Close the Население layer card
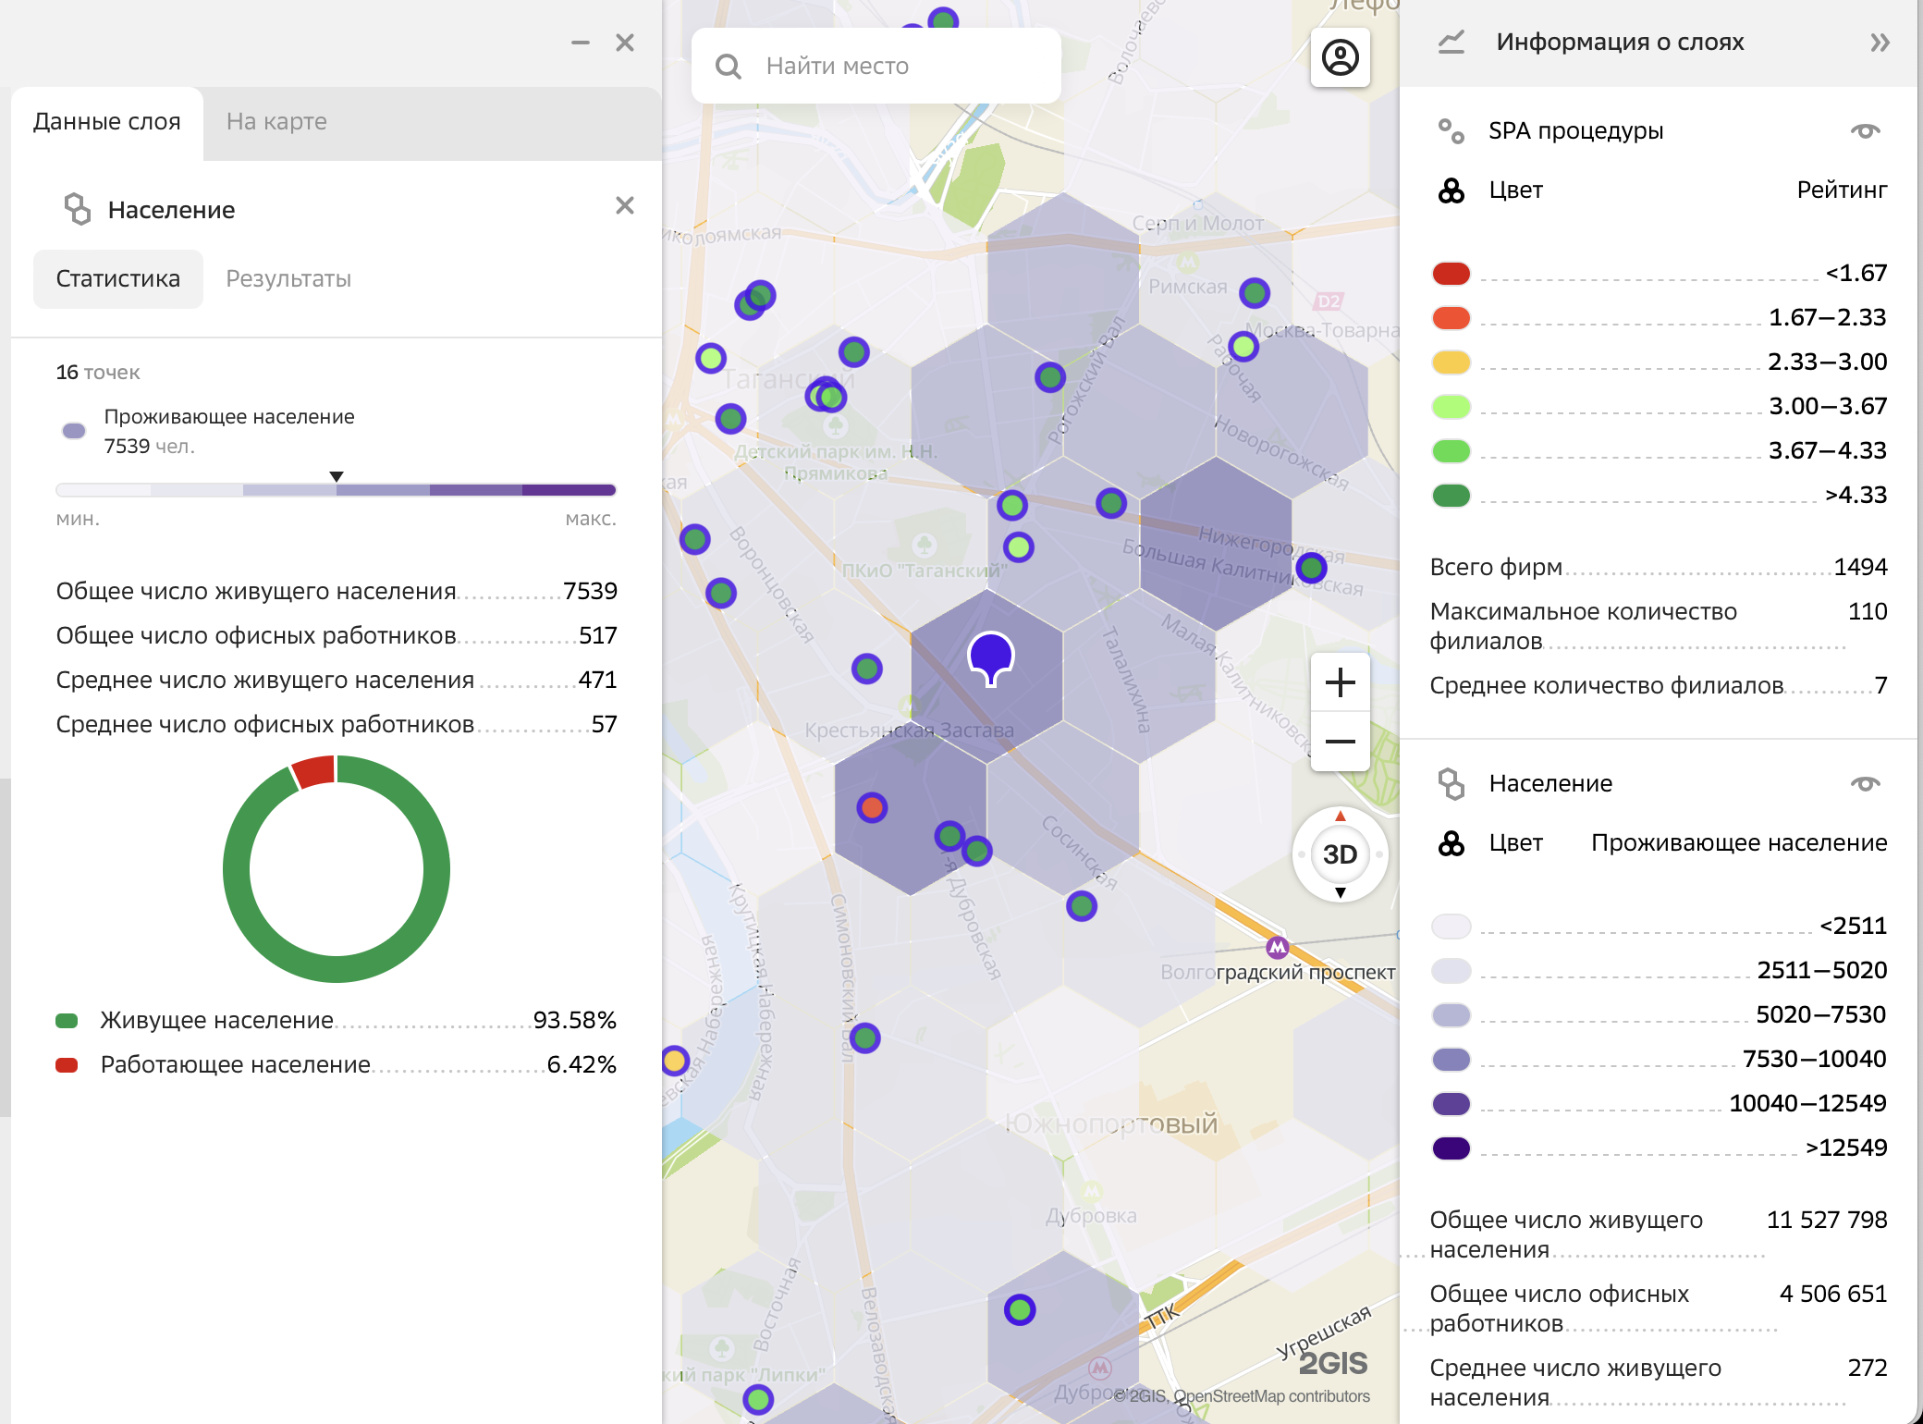This screenshot has height=1424, width=1923. click(x=625, y=205)
